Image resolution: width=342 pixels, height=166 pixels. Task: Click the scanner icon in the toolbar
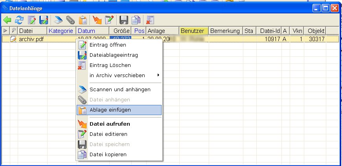58,20
